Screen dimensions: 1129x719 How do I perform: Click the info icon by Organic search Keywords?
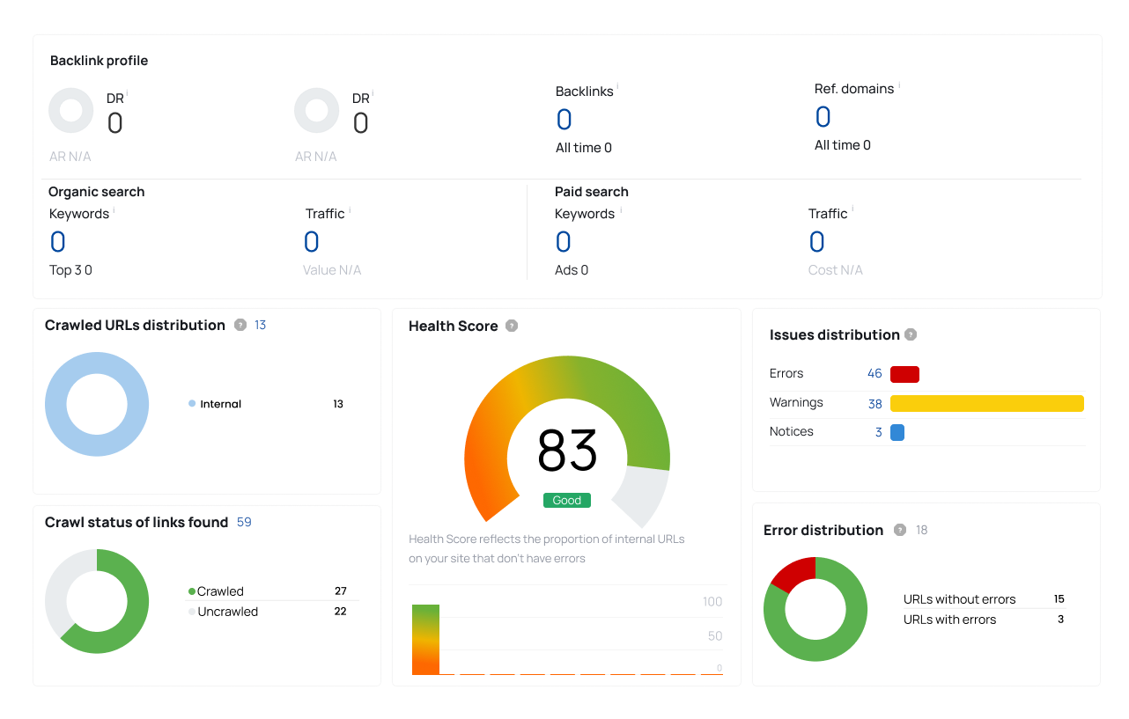pos(114,209)
